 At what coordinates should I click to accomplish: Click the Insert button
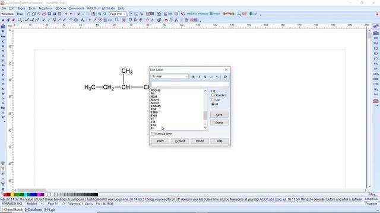160,141
